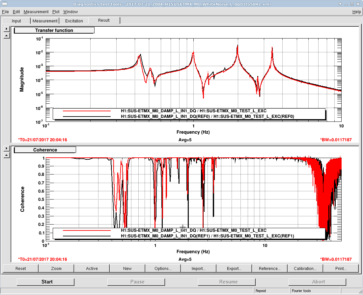Click the Active button
The width and height of the screenshot is (363, 295).
pos(92,268)
